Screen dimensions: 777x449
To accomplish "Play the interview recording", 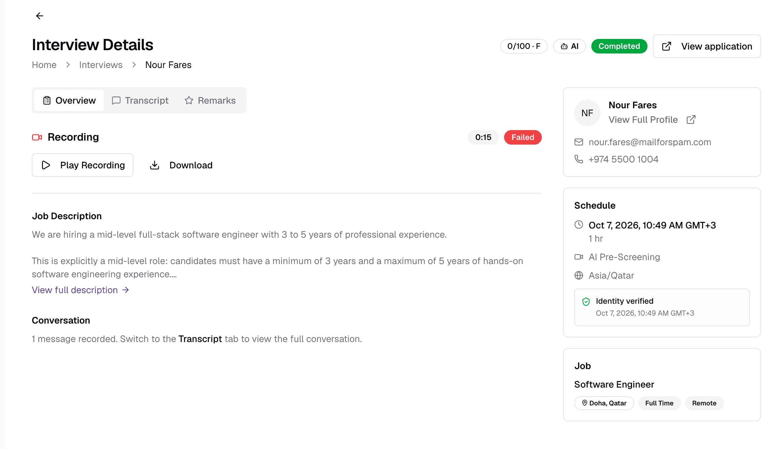I will pyautogui.click(x=83, y=165).
